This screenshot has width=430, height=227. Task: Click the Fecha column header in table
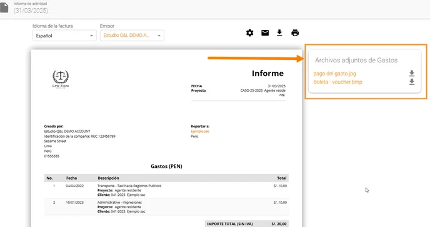pos(71,178)
